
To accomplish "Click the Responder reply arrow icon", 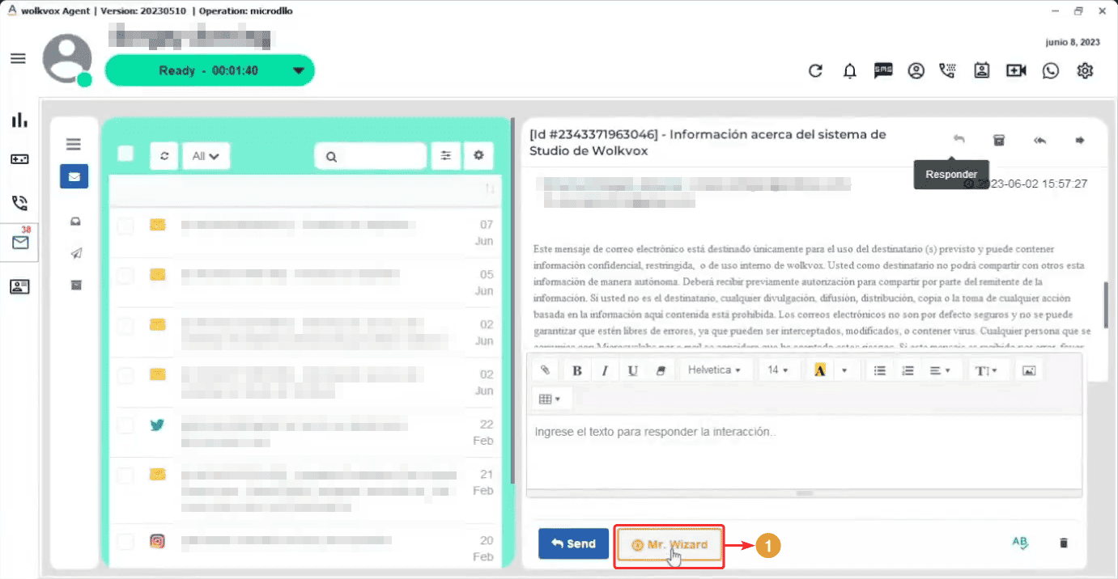I will [x=959, y=140].
